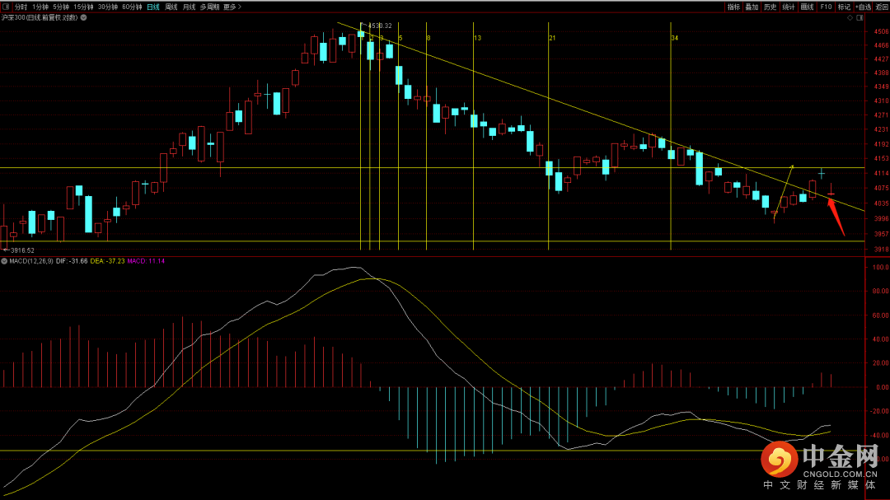Expand the 更多 periods menu
The image size is (890, 500).
[x=232, y=7]
